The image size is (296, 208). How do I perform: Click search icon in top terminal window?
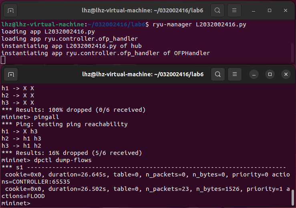point(217,10)
